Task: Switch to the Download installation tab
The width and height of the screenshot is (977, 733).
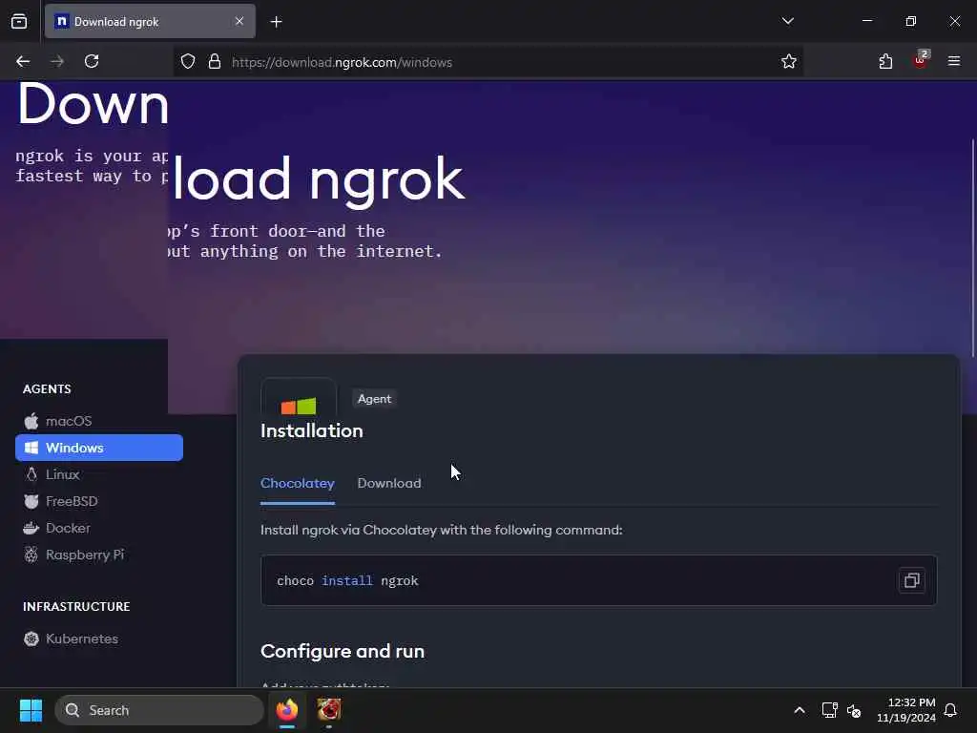Action: pyautogui.click(x=389, y=484)
